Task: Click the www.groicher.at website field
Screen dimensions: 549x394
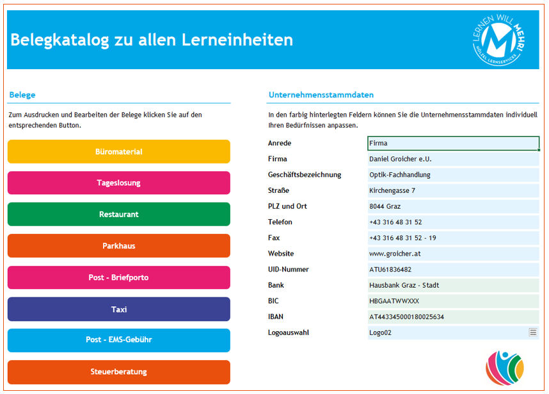Action: 453,254
